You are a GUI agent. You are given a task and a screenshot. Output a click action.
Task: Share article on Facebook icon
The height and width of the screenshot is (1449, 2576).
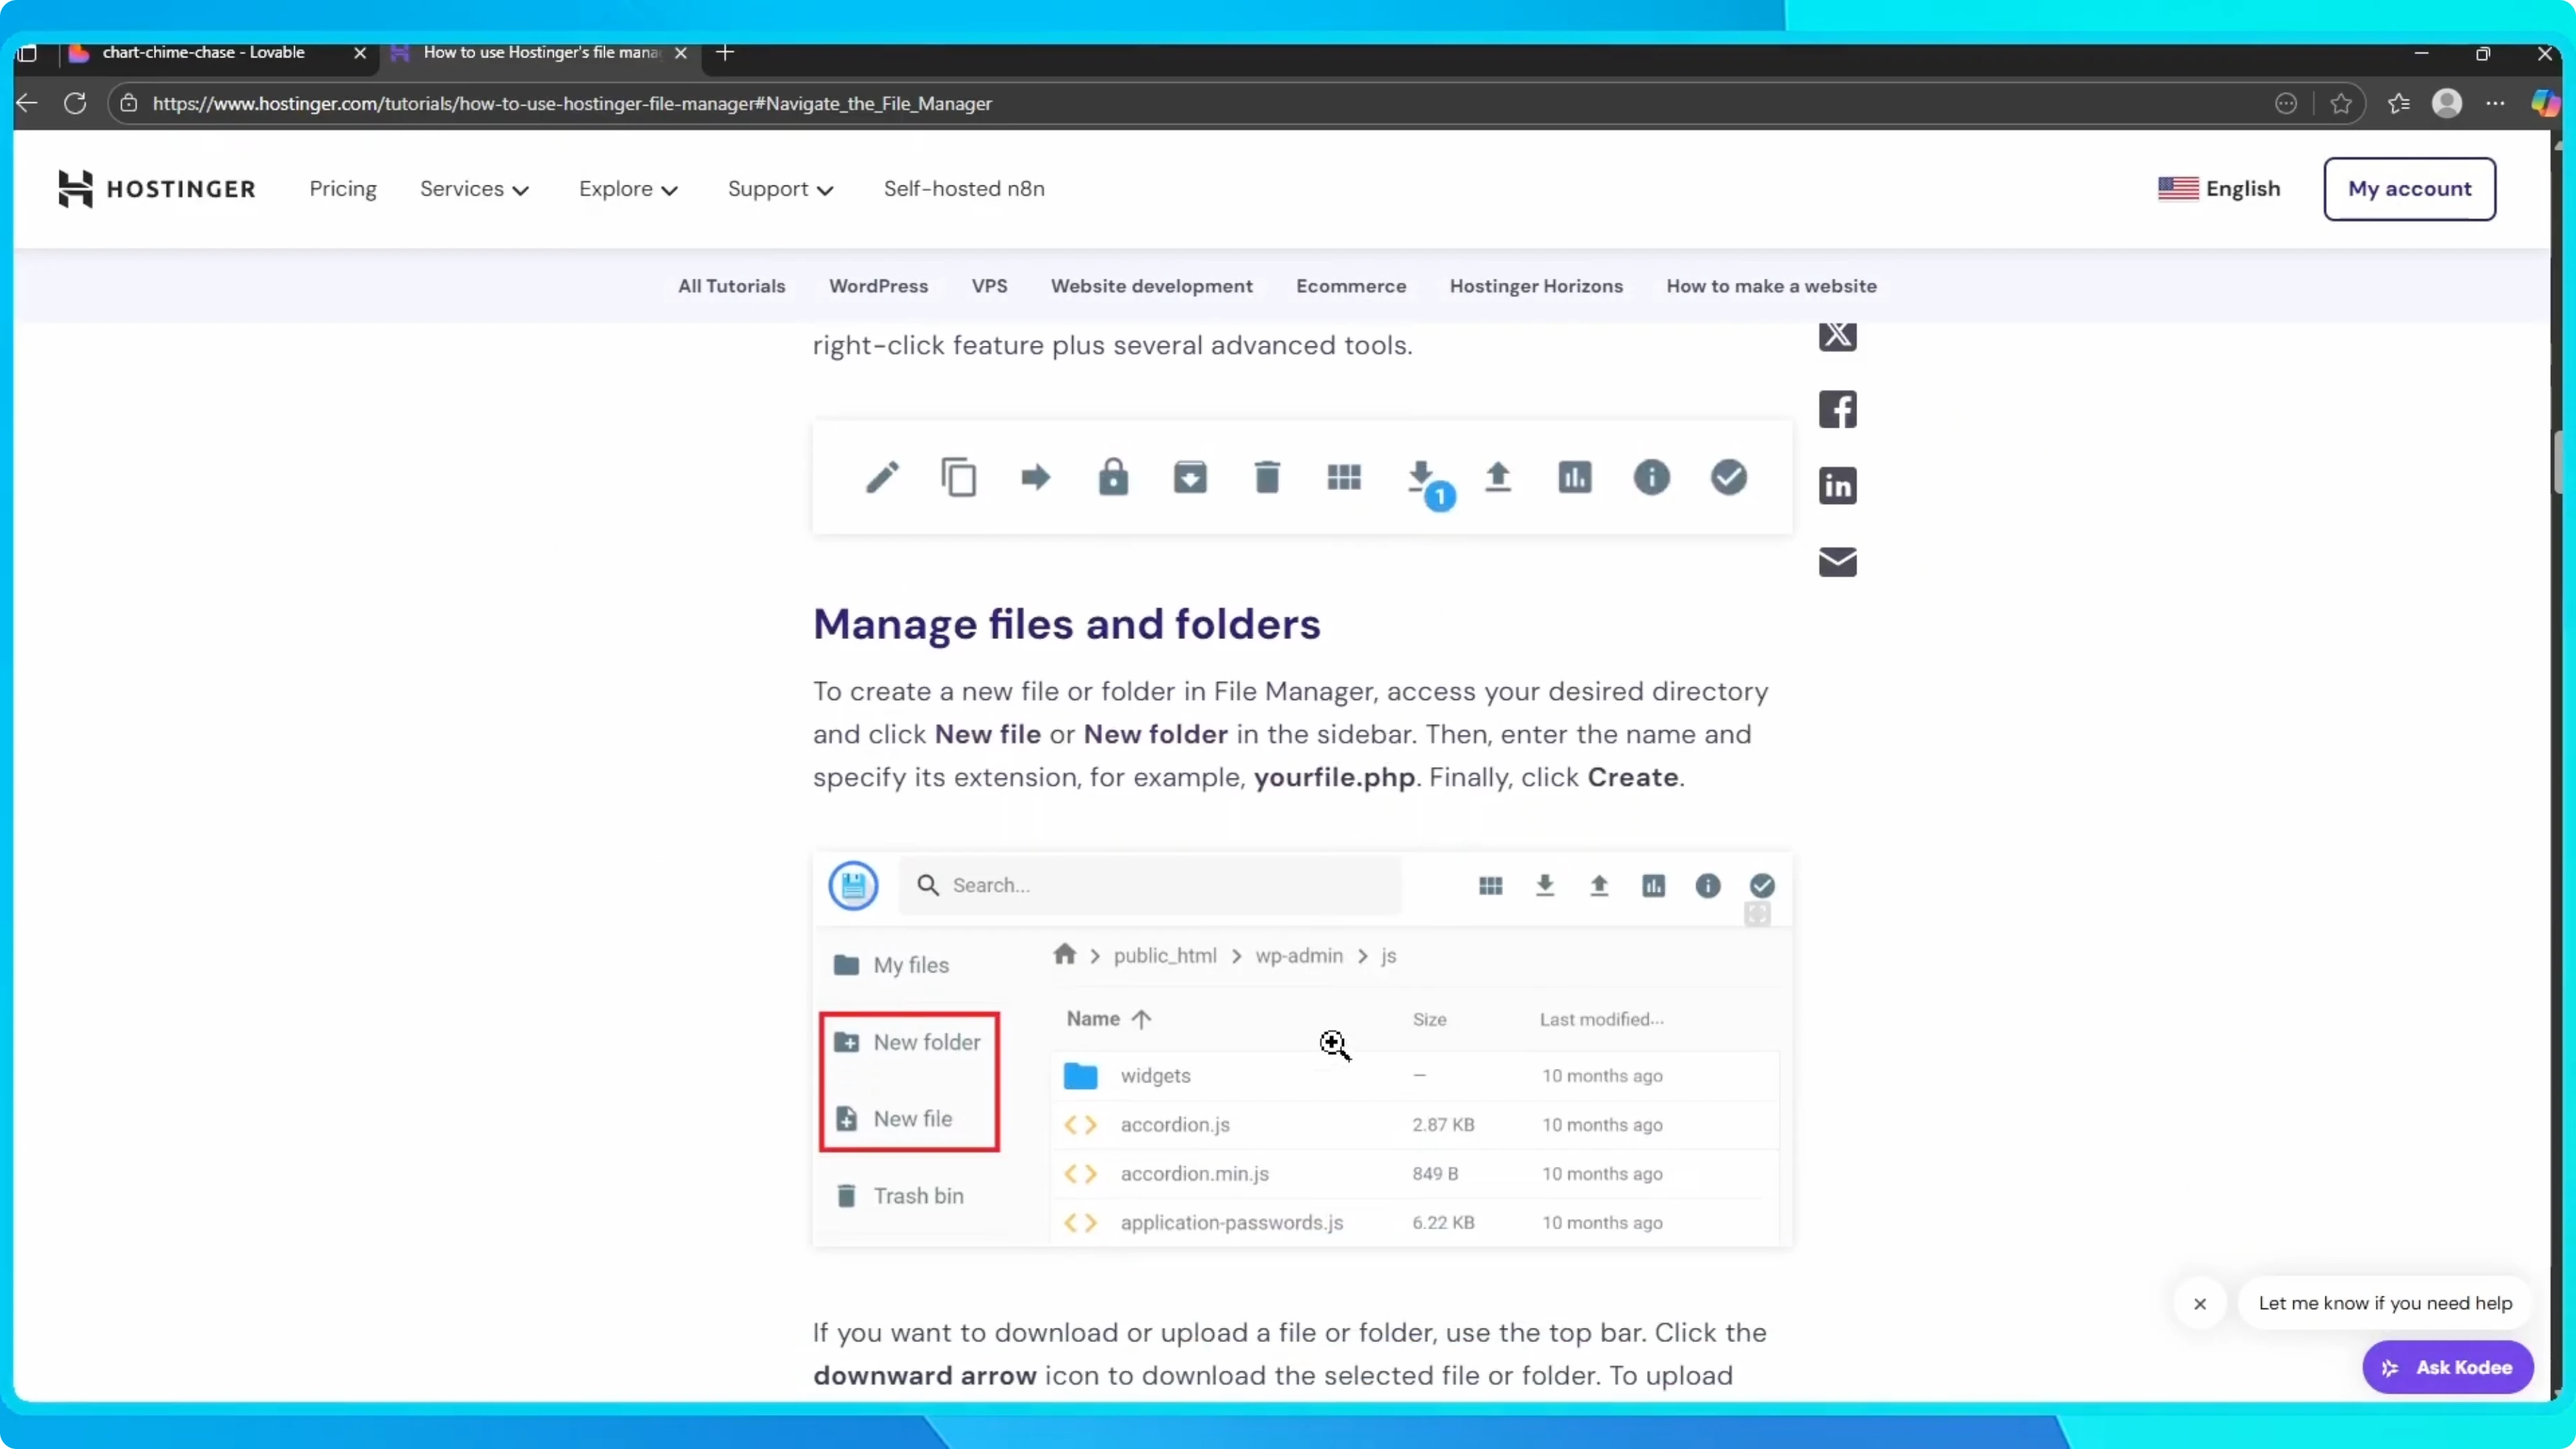coord(1837,409)
